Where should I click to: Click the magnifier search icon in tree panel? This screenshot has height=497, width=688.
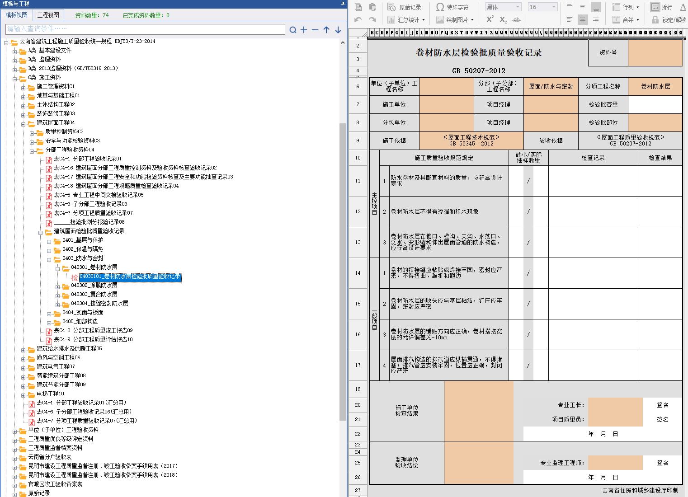pyautogui.click(x=293, y=30)
